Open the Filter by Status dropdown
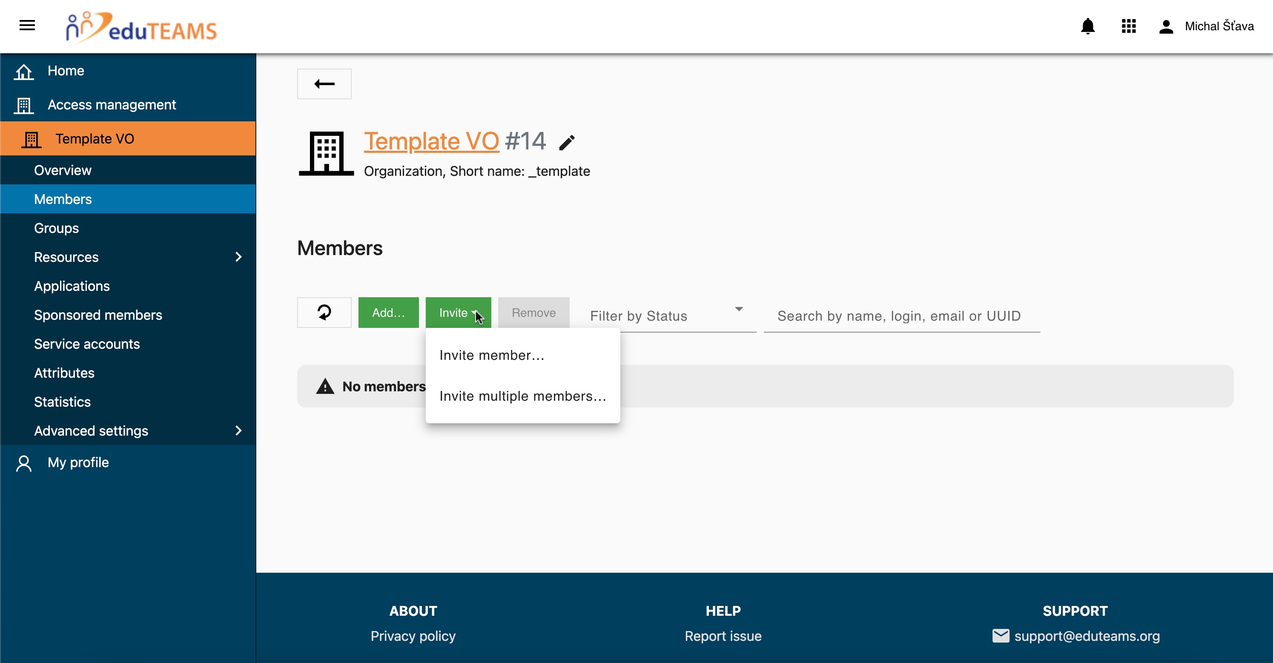 click(x=667, y=316)
